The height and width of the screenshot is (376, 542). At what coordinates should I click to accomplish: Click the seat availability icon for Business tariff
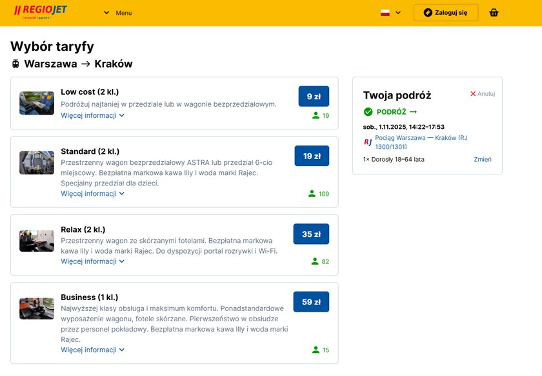tap(316, 350)
